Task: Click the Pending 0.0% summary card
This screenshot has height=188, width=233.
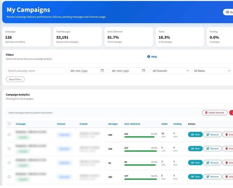Action: [x=220, y=37]
